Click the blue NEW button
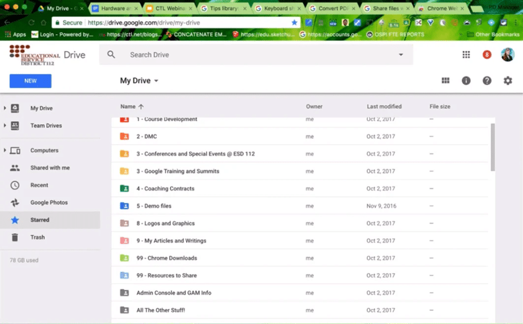The height and width of the screenshot is (324, 523). [x=30, y=81]
